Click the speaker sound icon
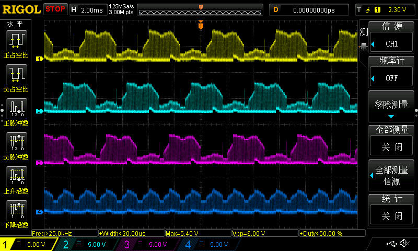 tap(404, 244)
